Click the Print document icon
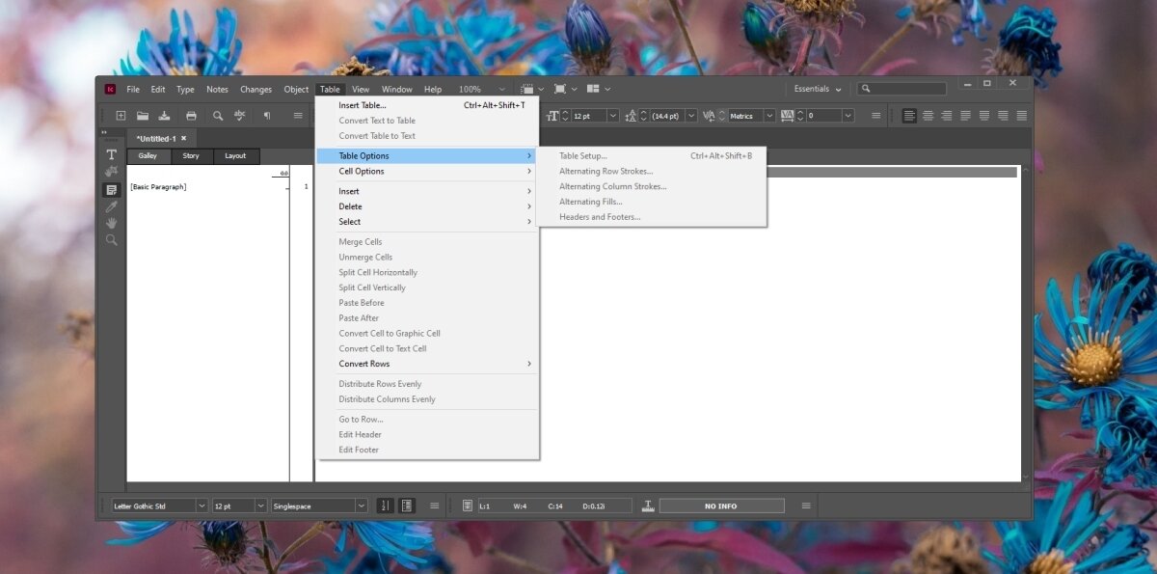1157x574 pixels. [x=191, y=116]
